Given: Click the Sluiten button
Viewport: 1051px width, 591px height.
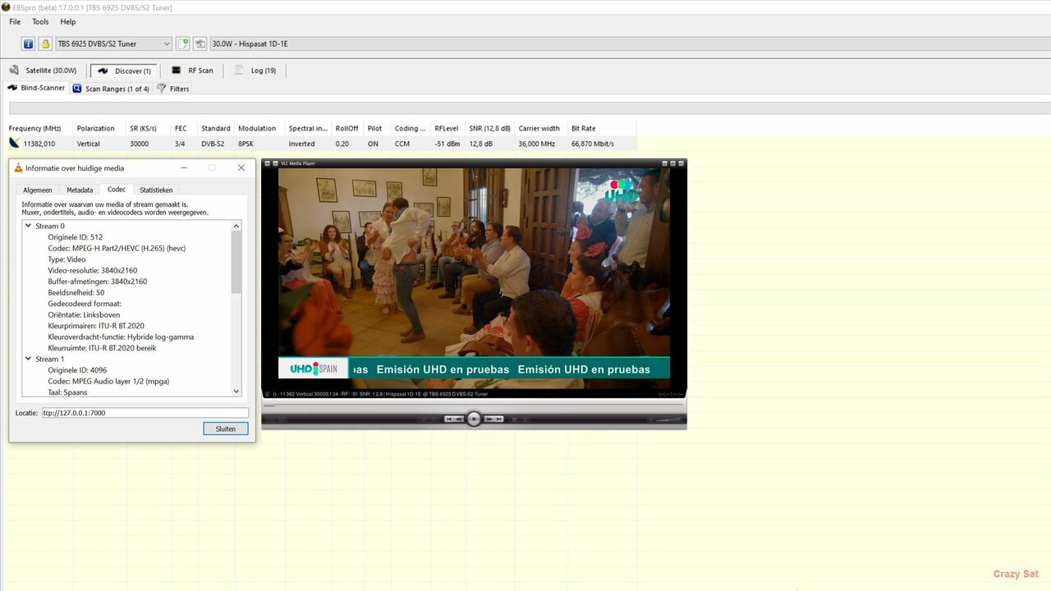Looking at the screenshot, I should (x=225, y=428).
